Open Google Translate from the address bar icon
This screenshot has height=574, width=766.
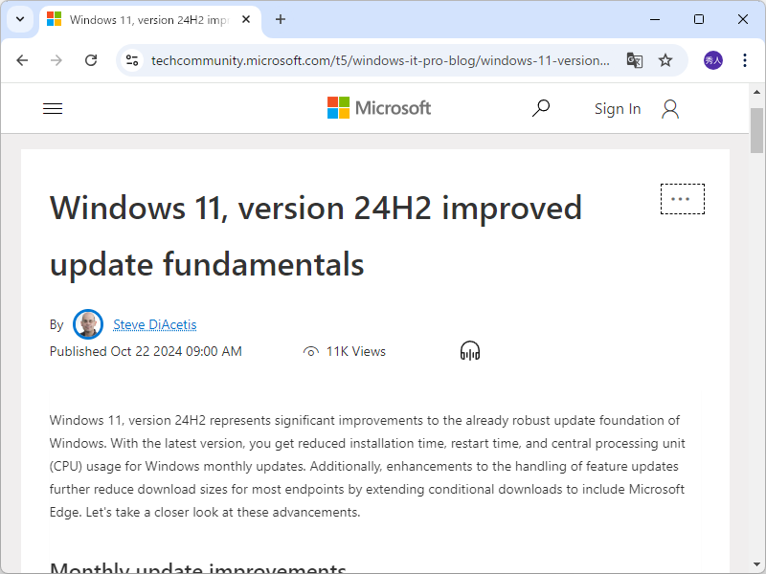coord(634,59)
